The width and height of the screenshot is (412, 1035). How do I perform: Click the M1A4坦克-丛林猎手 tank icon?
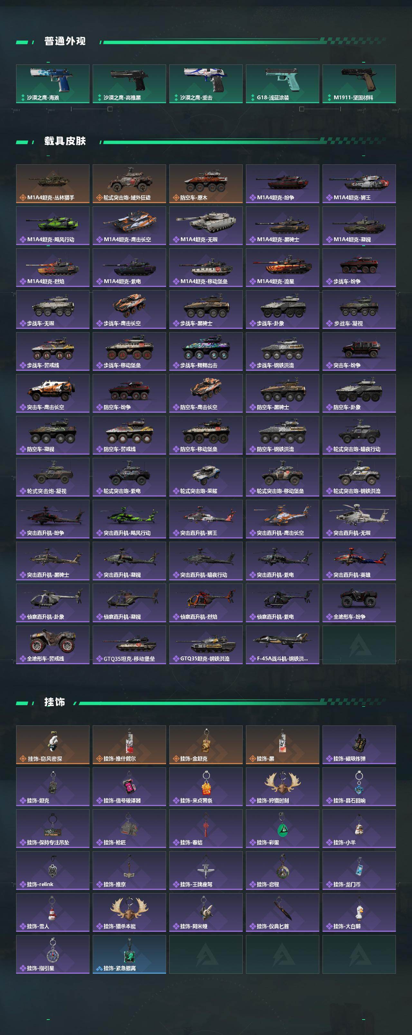52,183
